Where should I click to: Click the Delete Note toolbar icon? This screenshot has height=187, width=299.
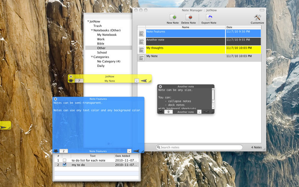click(188, 17)
